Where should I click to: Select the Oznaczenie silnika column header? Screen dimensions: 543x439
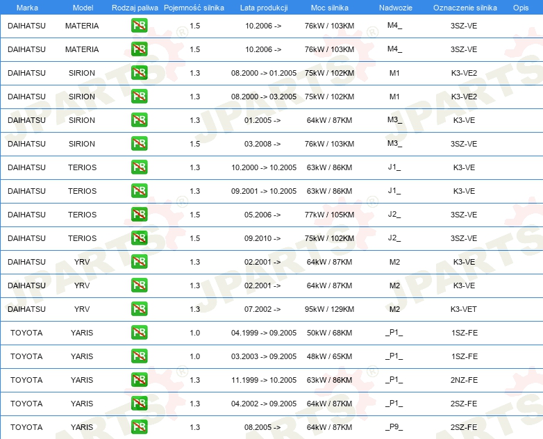point(465,8)
